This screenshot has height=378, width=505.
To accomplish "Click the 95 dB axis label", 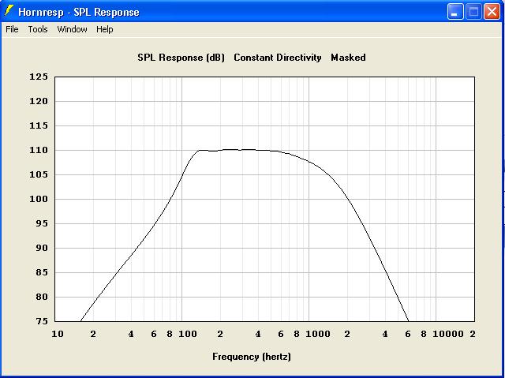I will (x=42, y=223).
